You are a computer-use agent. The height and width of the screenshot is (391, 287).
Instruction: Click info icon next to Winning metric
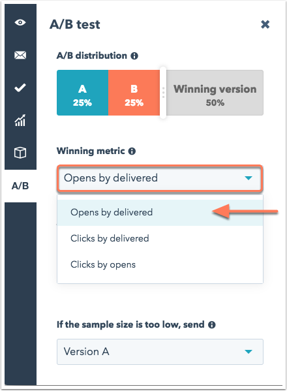click(x=132, y=151)
